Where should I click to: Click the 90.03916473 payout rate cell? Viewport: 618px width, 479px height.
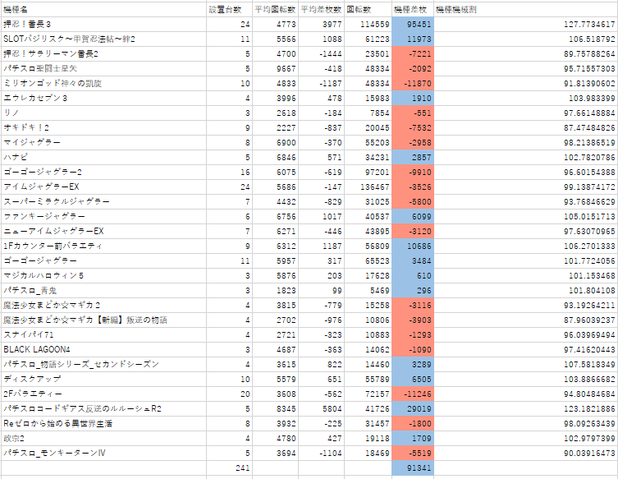tap(526, 454)
